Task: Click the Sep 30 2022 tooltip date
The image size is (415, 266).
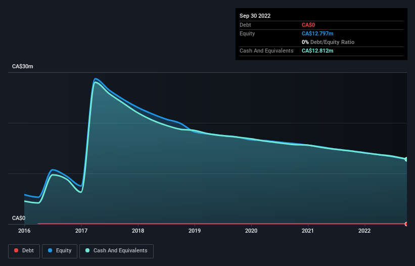Action: tap(255, 16)
